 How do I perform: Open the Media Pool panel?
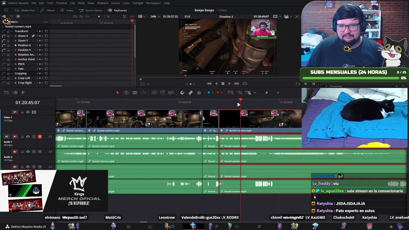(25, 10)
